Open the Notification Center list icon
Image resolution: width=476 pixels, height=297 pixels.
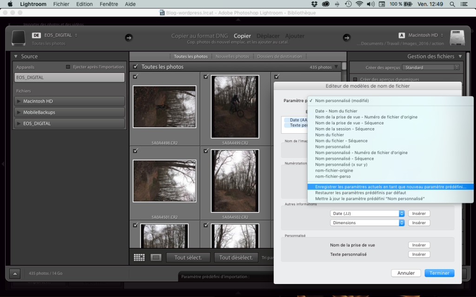tap(464, 4)
